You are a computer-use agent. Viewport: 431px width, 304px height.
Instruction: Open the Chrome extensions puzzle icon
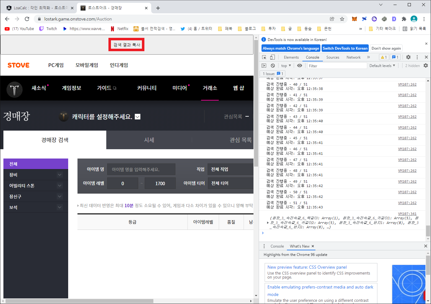click(x=404, y=19)
